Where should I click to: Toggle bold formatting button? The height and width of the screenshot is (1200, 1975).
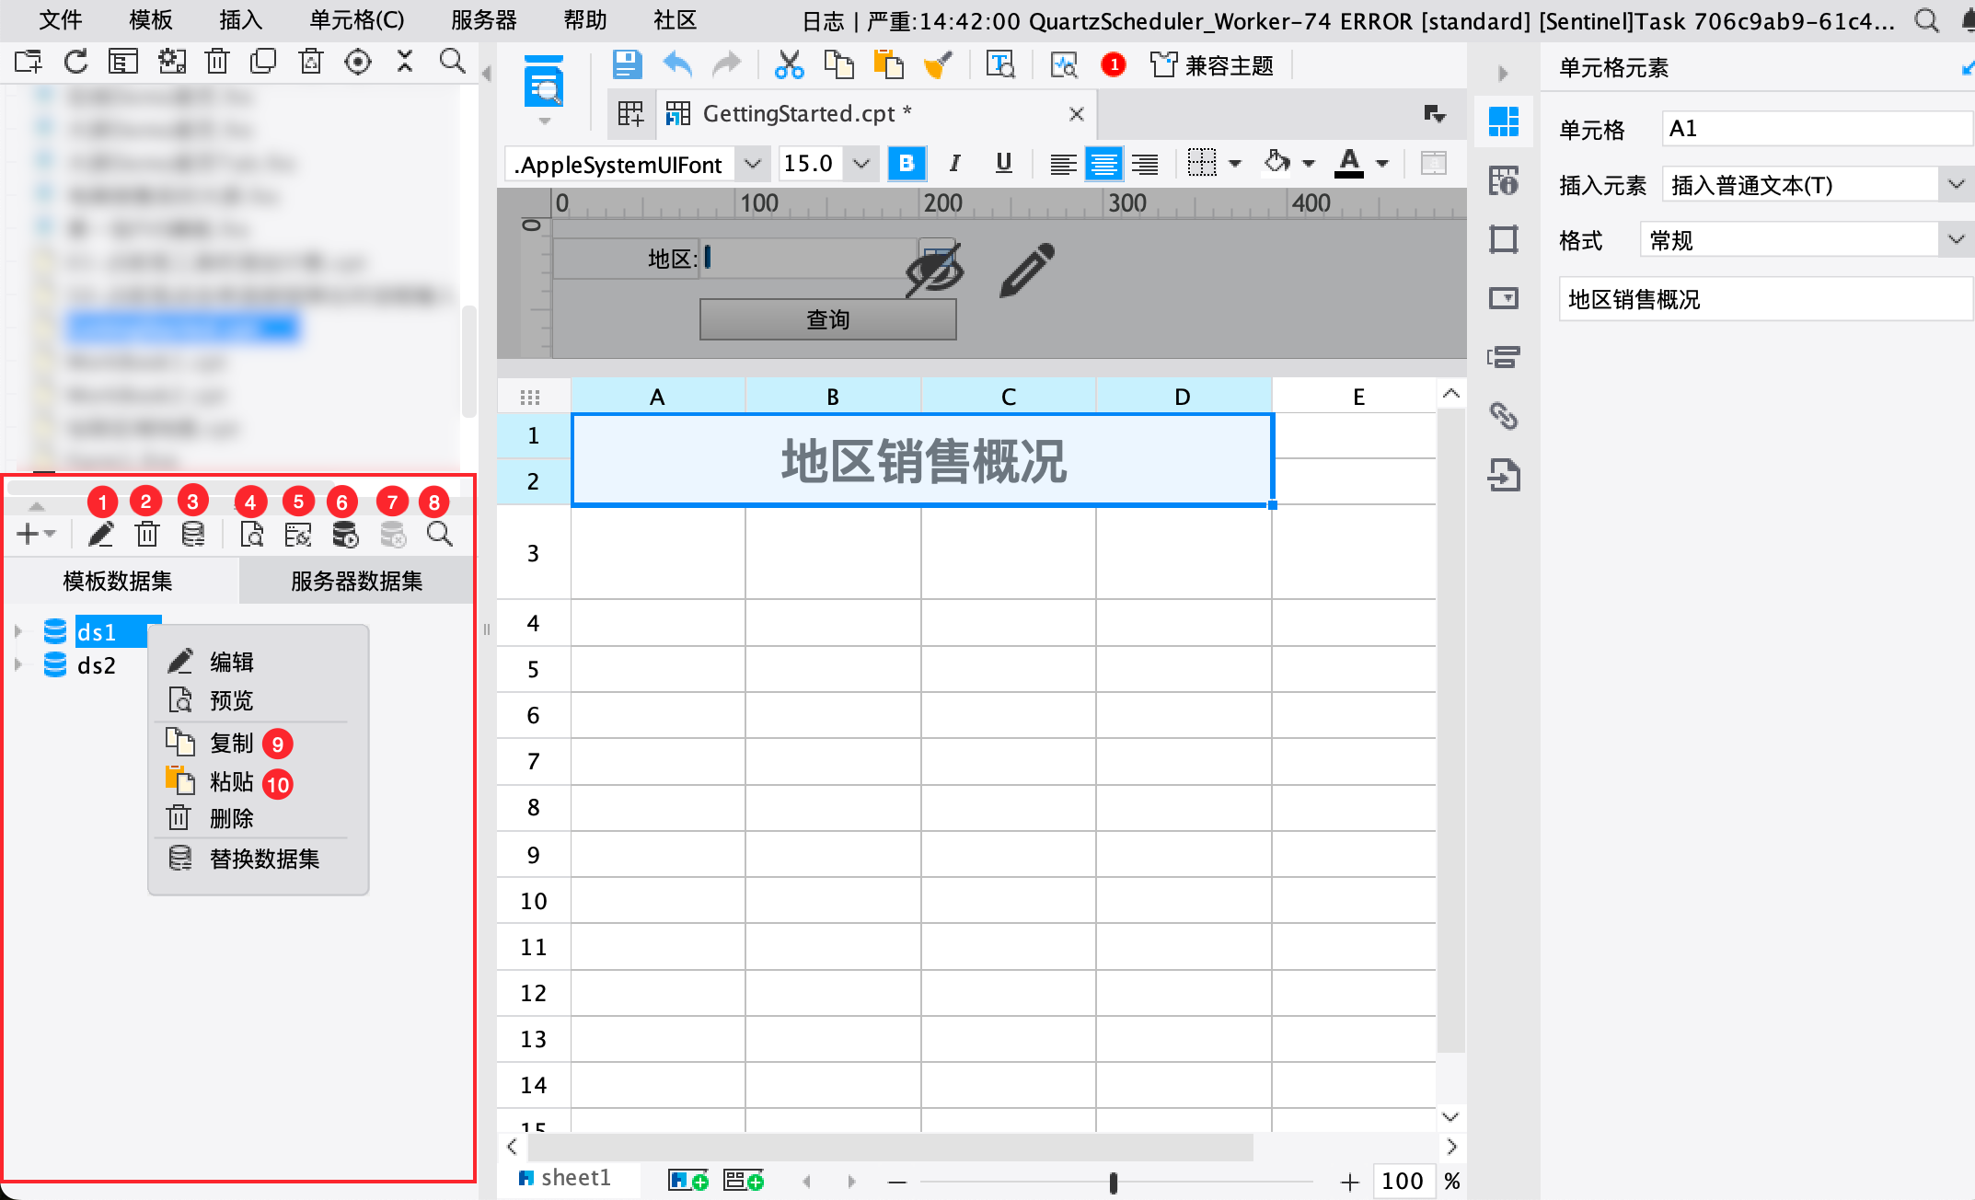[x=907, y=164]
